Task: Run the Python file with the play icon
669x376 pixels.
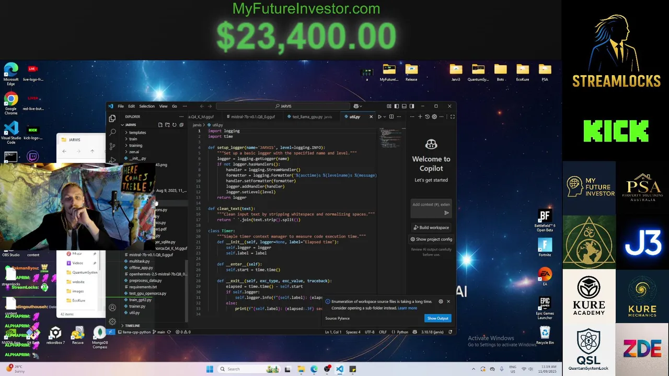Action: pos(380,116)
